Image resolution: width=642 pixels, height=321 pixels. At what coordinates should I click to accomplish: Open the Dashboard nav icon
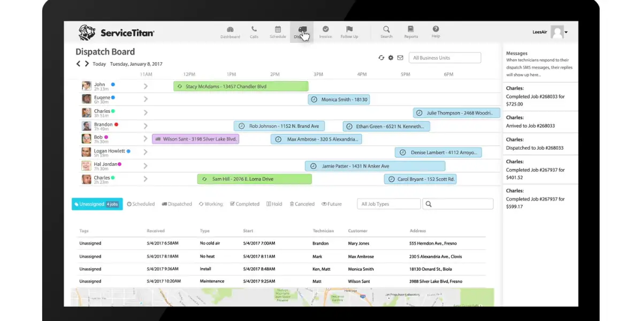point(230,32)
